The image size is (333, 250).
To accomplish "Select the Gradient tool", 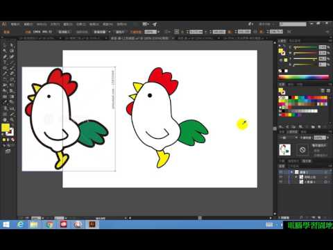I will click(12, 97).
